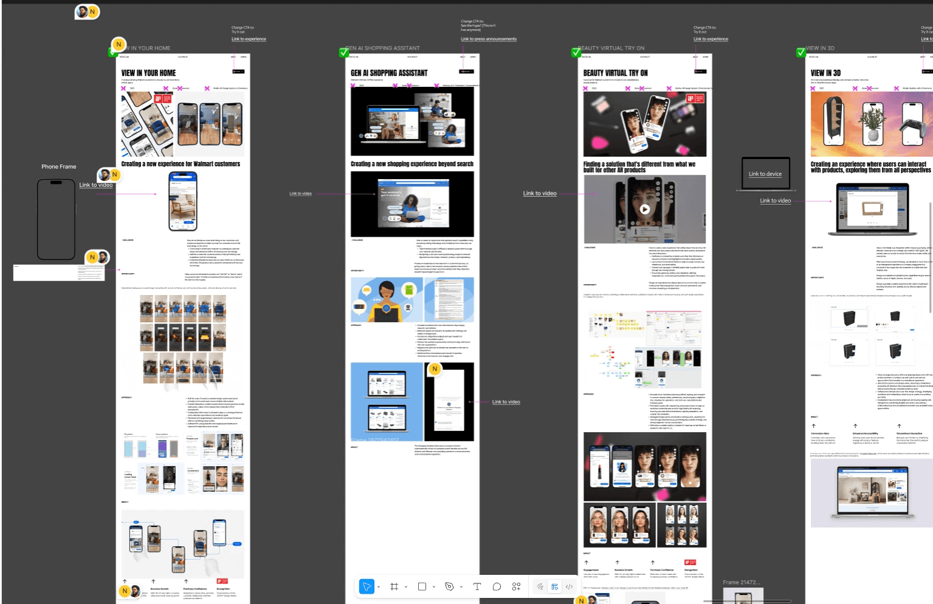Expand the Frame tool options arrow
933x604 pixels.
tap(406, 587)
